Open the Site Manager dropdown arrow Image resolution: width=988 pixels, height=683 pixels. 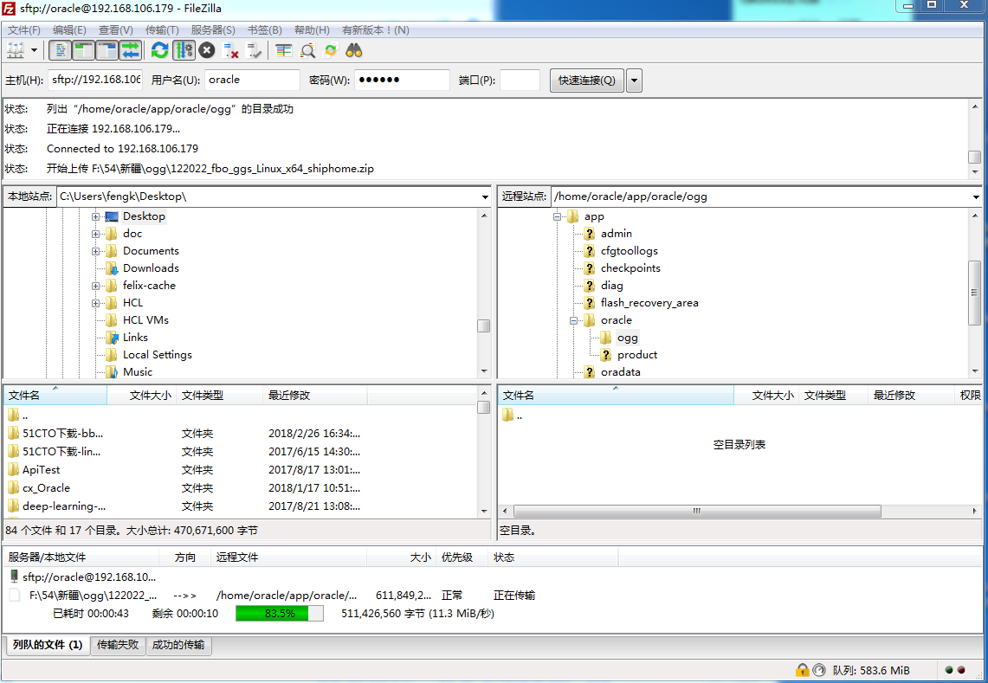(x=34, y=50)
